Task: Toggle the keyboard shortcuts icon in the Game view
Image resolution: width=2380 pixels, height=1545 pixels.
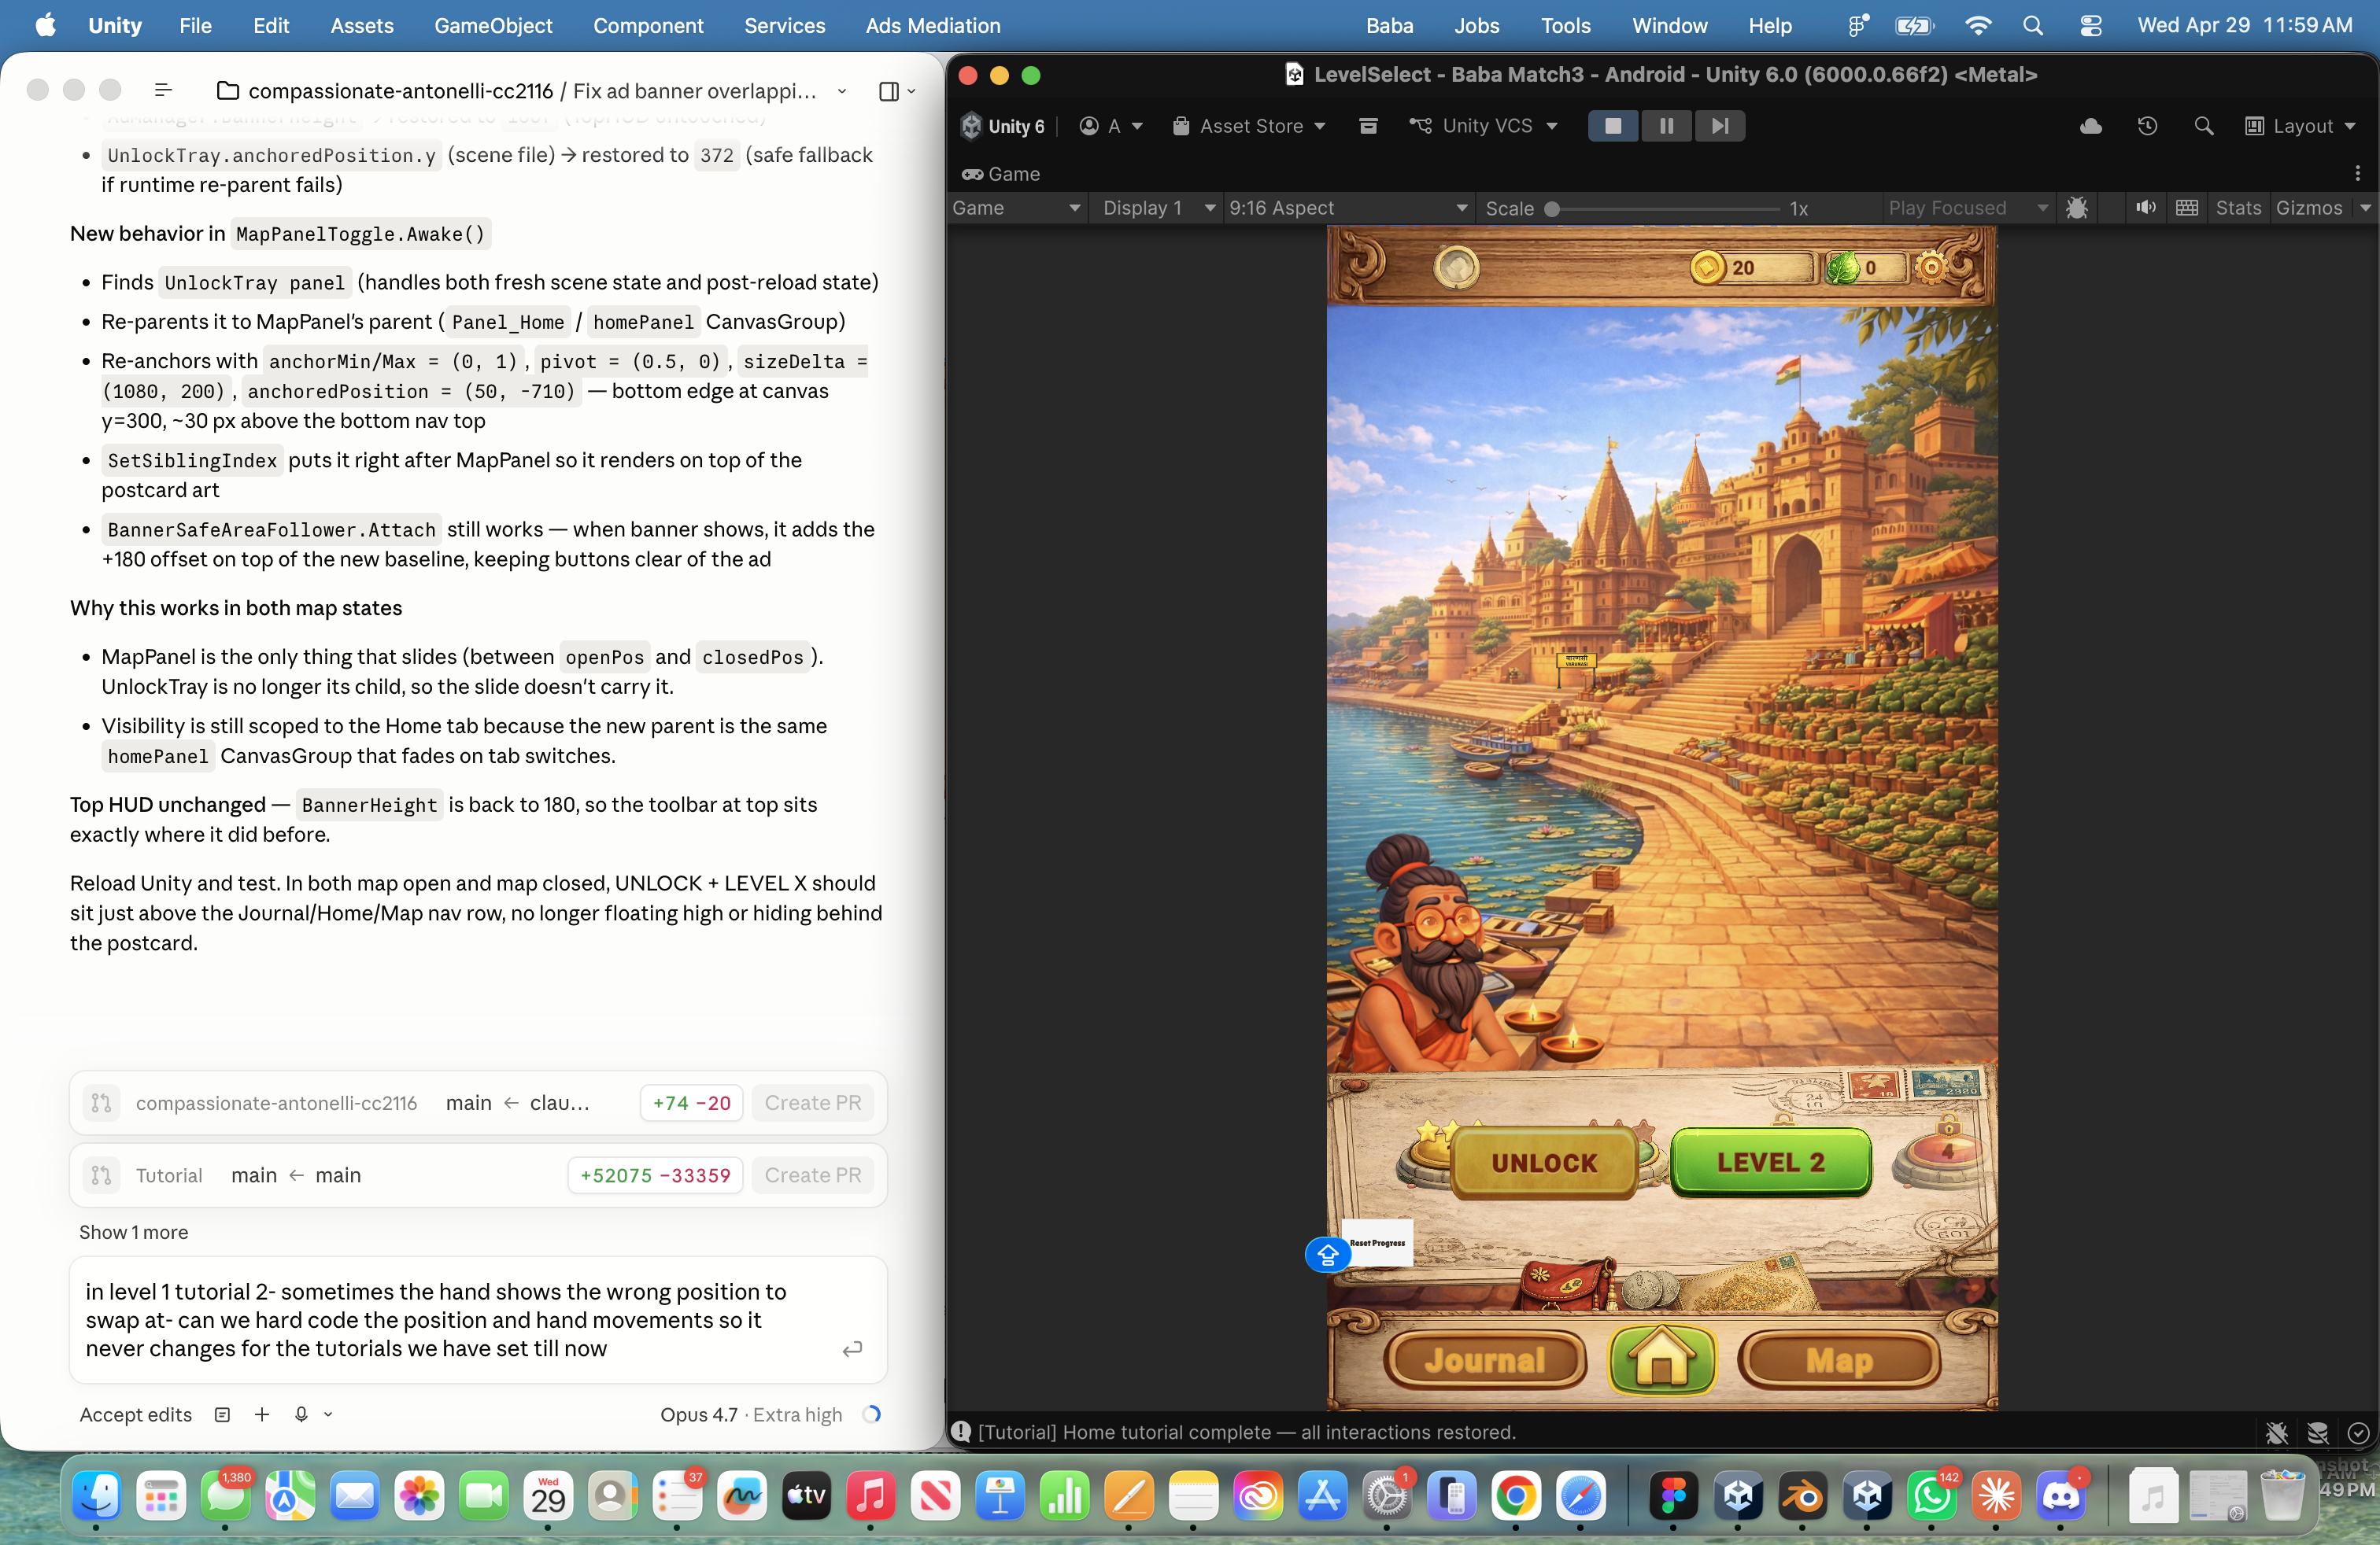Action: click(x=2187, y=208)
